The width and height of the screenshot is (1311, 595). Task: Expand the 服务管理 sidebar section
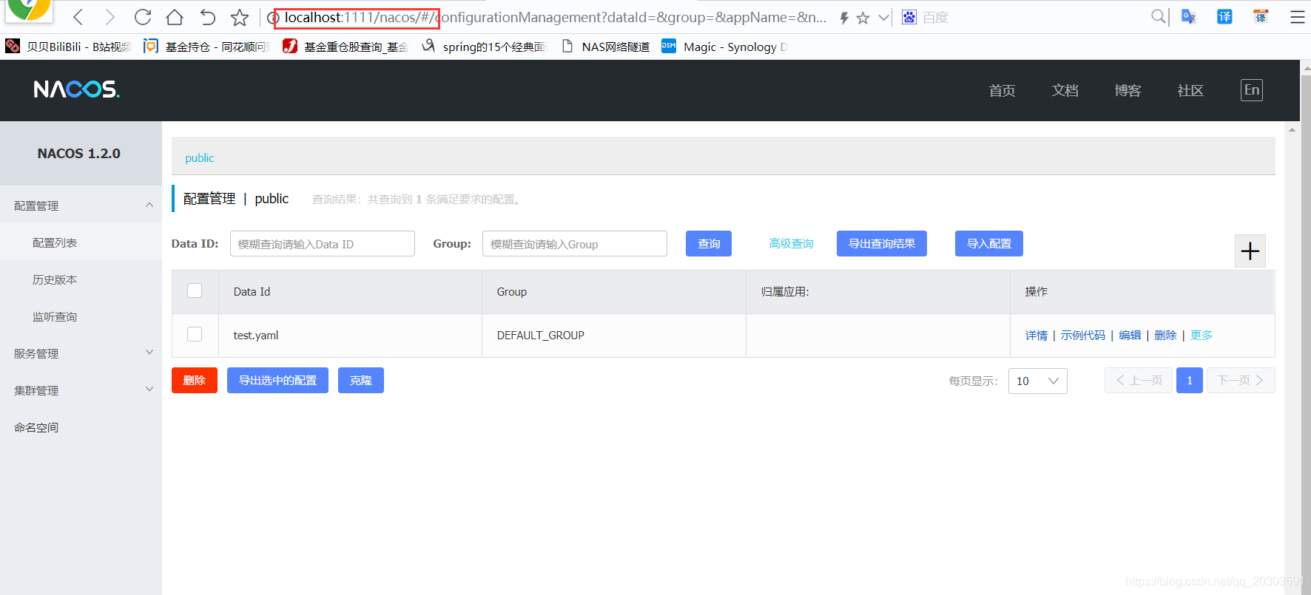pos(81,353)
